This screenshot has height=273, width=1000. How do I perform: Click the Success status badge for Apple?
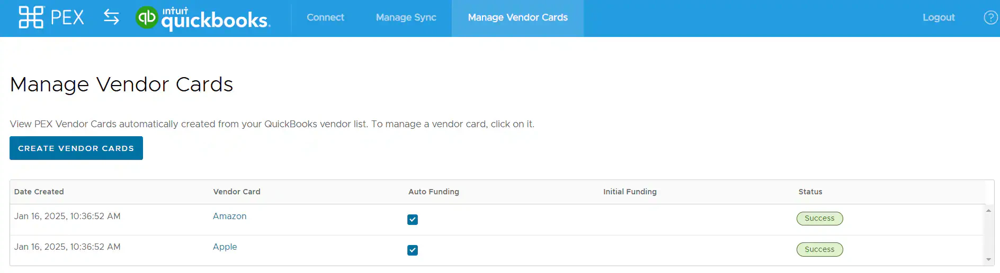[x=819, y=249]
